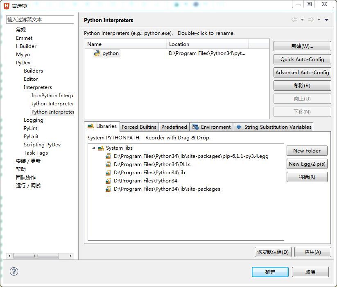This screenshot has height=287, width=337.
Task: Click 恢复默认值(D) button
Action: (273, 252)
